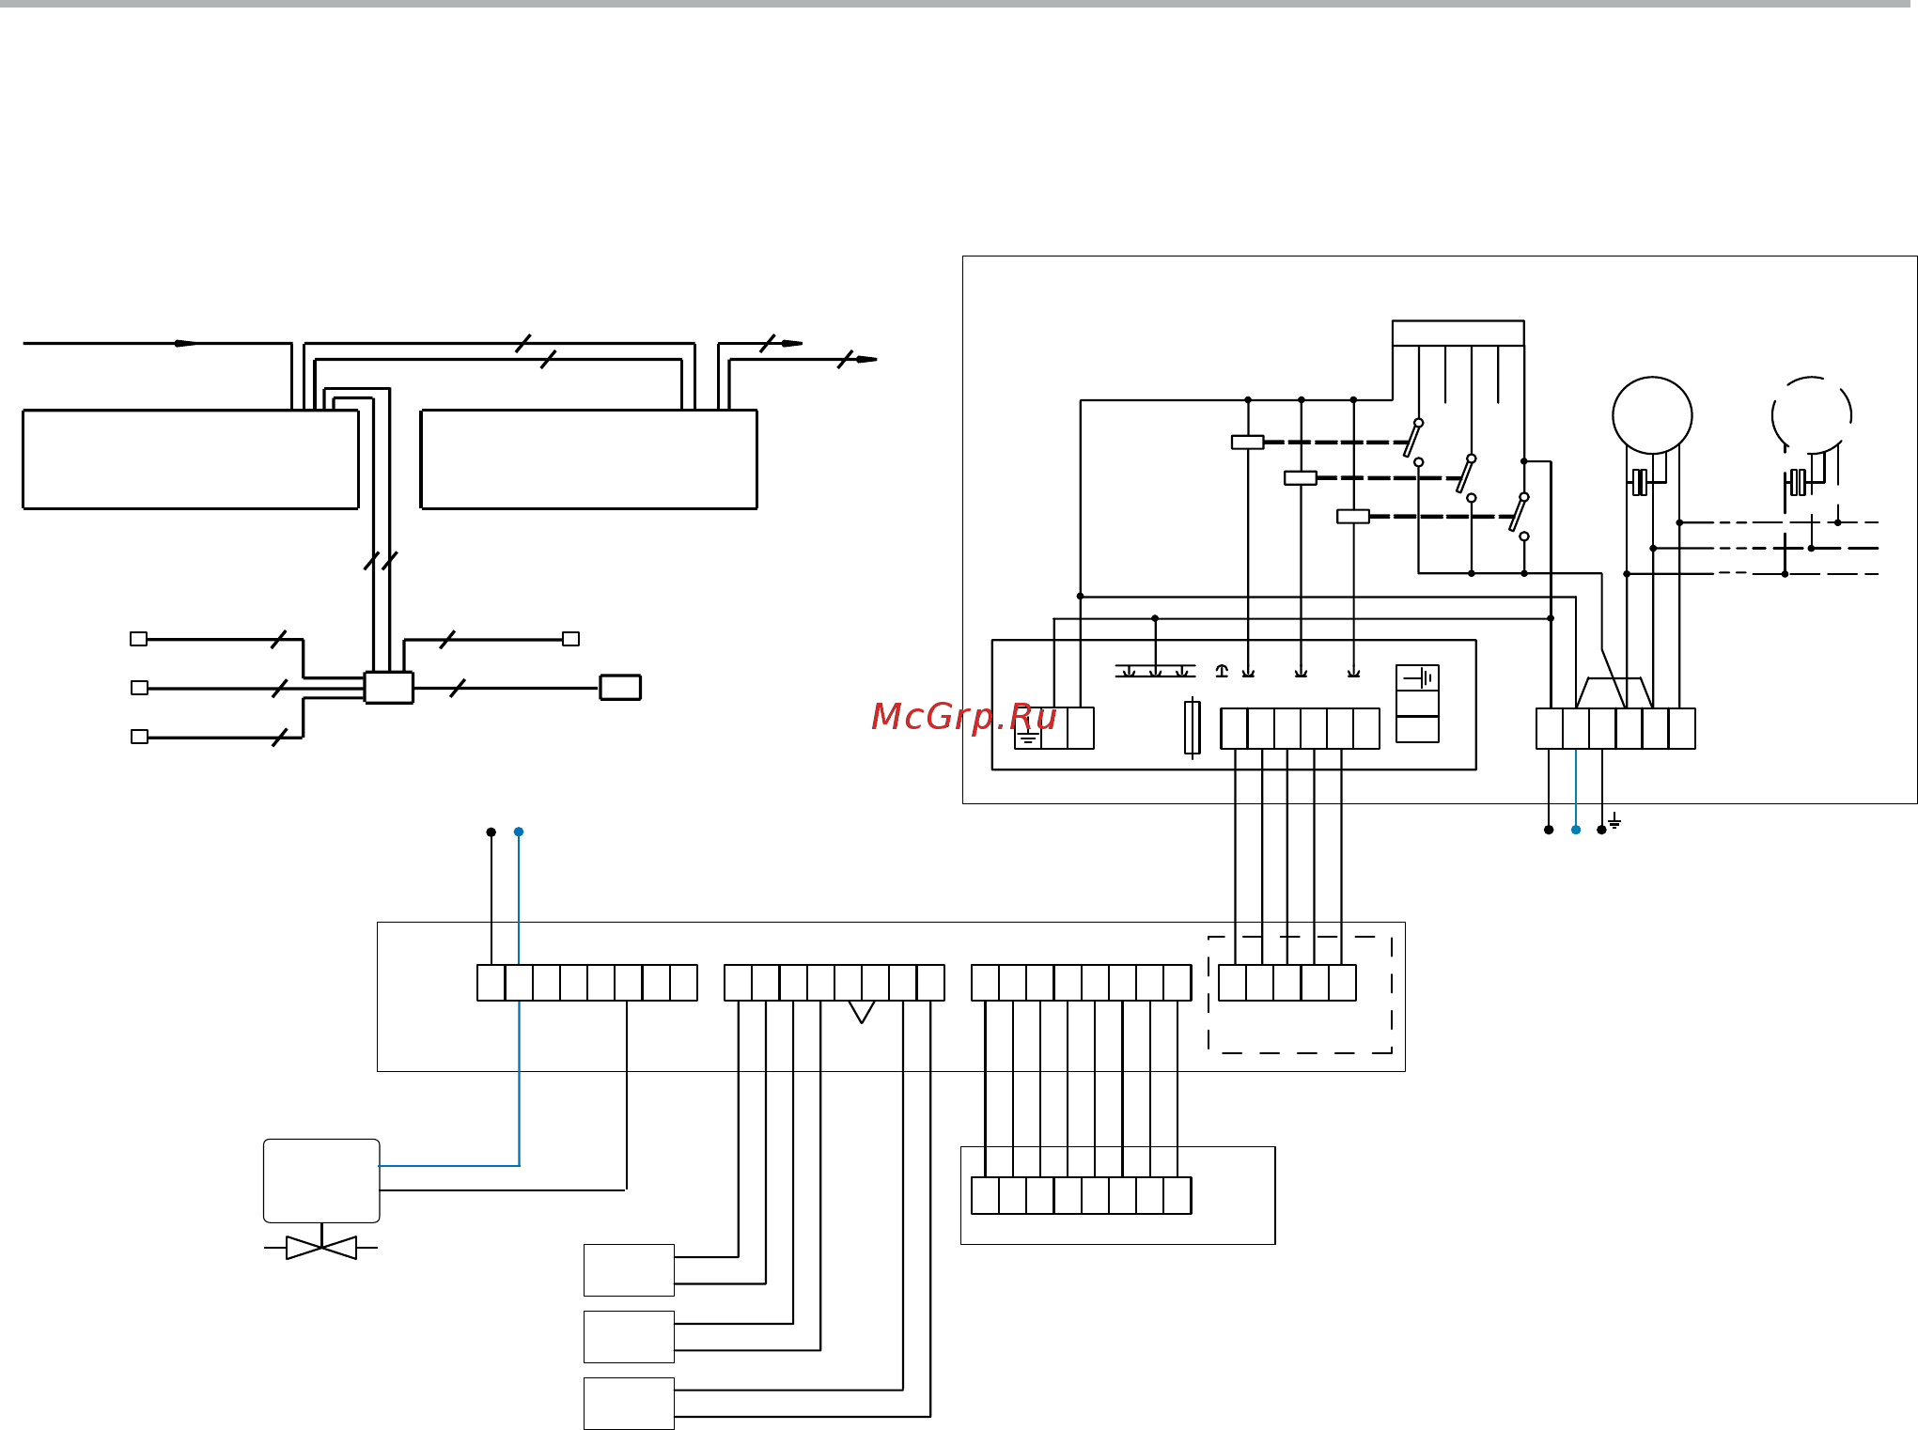Click the central junction box in piping diagram
The width and height of the screenshot is (1918, 1430).
tap(389, 688)
